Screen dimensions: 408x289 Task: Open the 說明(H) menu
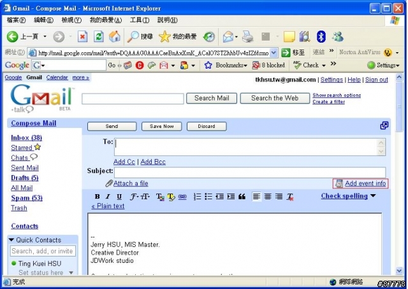click(167, 20)
